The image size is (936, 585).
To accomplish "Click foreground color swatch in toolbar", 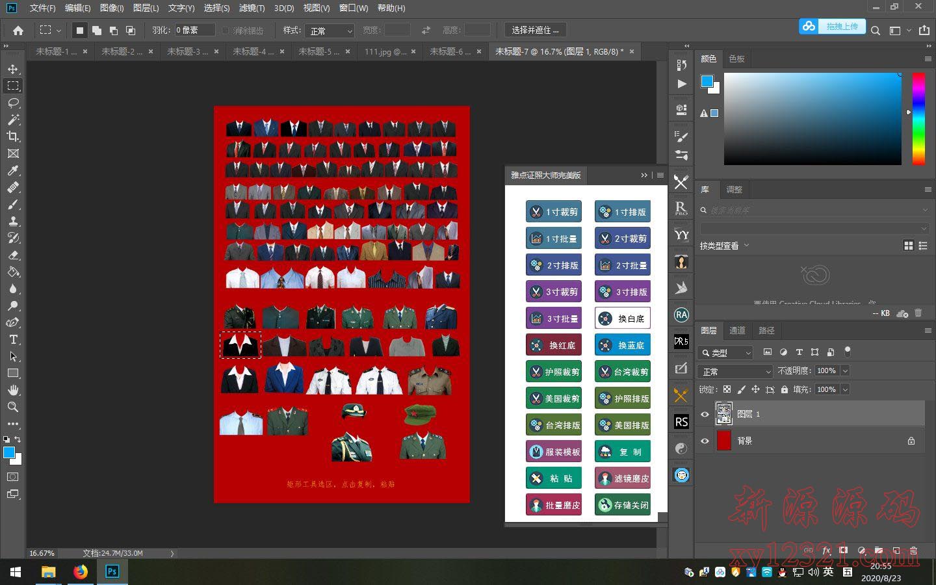I will click(x=9, y=452).
